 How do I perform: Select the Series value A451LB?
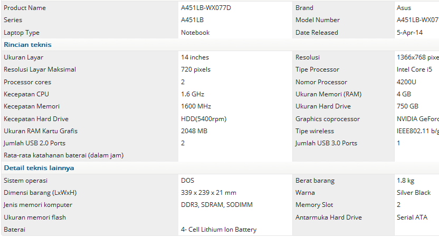click(x=193, y=20)
